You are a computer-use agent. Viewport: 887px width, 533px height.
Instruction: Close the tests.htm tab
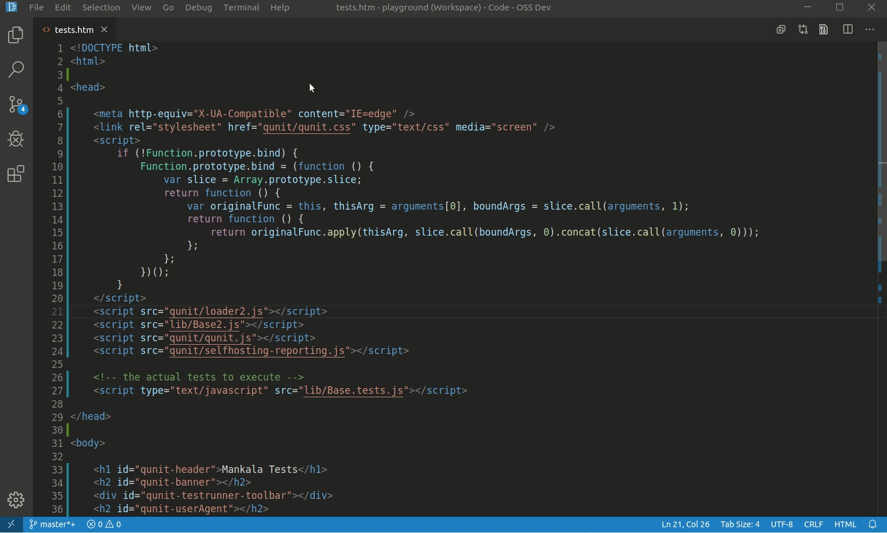click(104, 29)
